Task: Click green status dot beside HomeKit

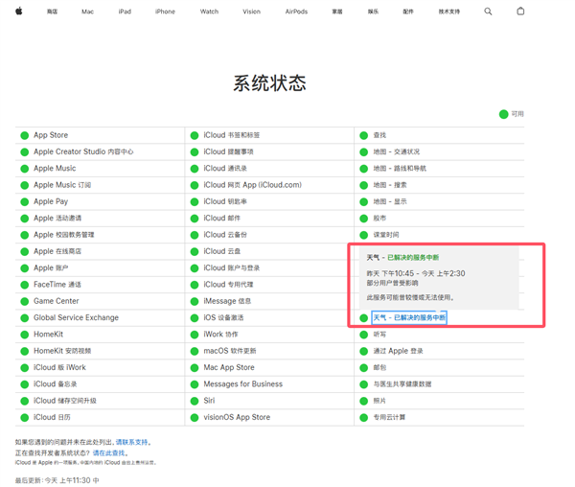Action: [x=25, y=335]
